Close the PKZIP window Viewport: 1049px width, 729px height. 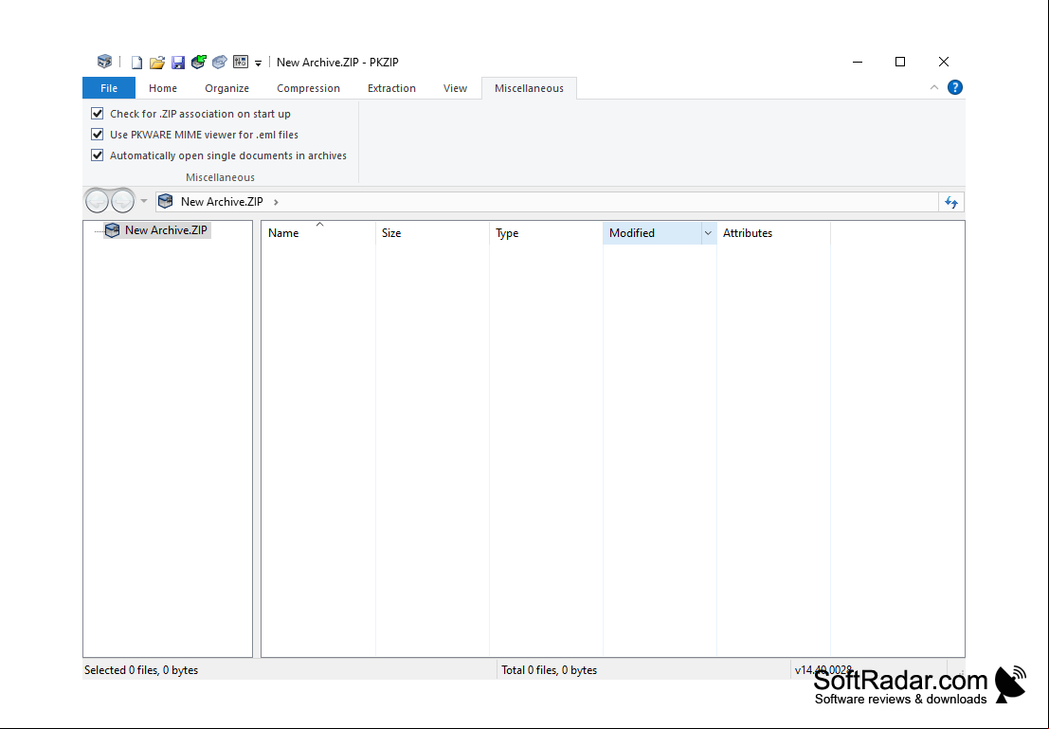click(944, 62)
